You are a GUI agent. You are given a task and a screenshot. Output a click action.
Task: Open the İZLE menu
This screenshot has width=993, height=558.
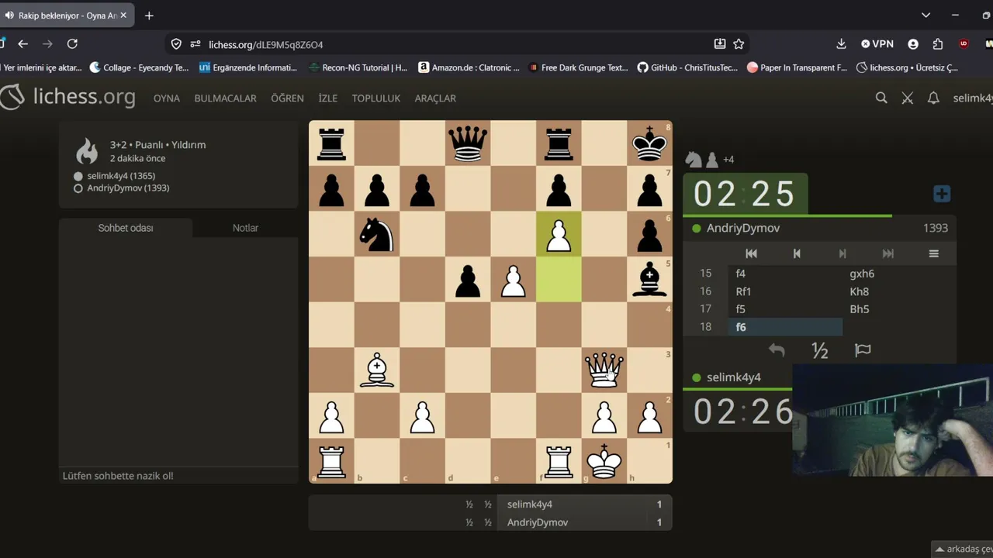pos(328,98)
